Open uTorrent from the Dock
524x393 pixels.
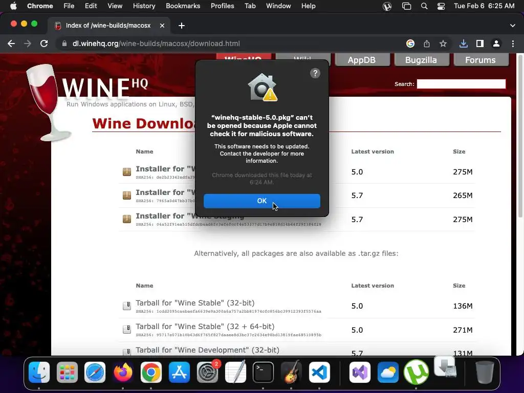[x=416, y=372]
